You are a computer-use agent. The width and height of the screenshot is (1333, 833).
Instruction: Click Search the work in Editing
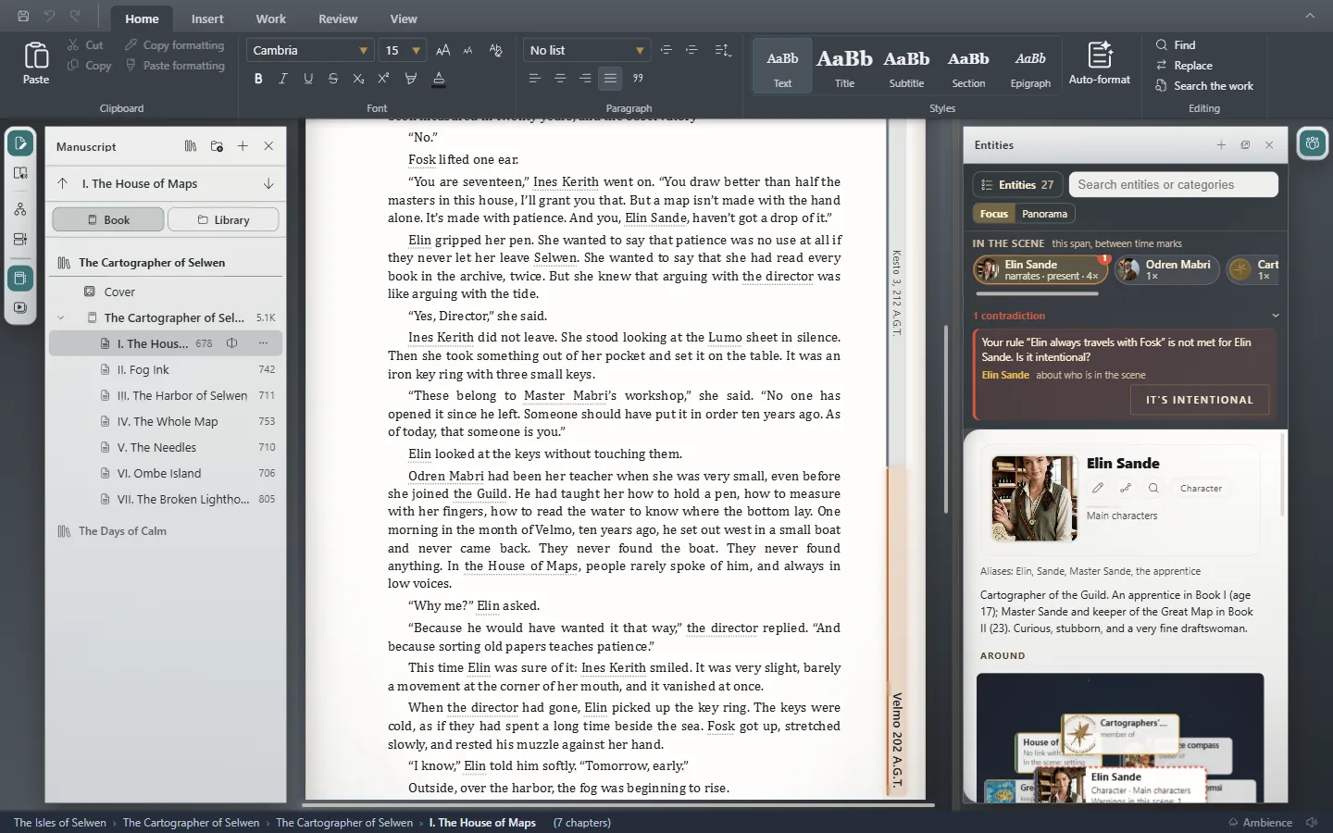[x=1204, y=86]
